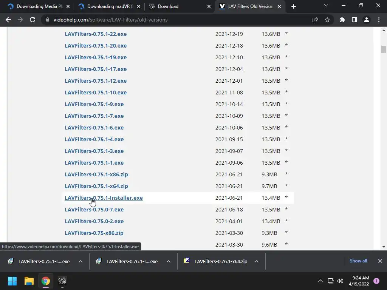Select the 2021-06-21 date for Installer.exe

coord(229,198)
